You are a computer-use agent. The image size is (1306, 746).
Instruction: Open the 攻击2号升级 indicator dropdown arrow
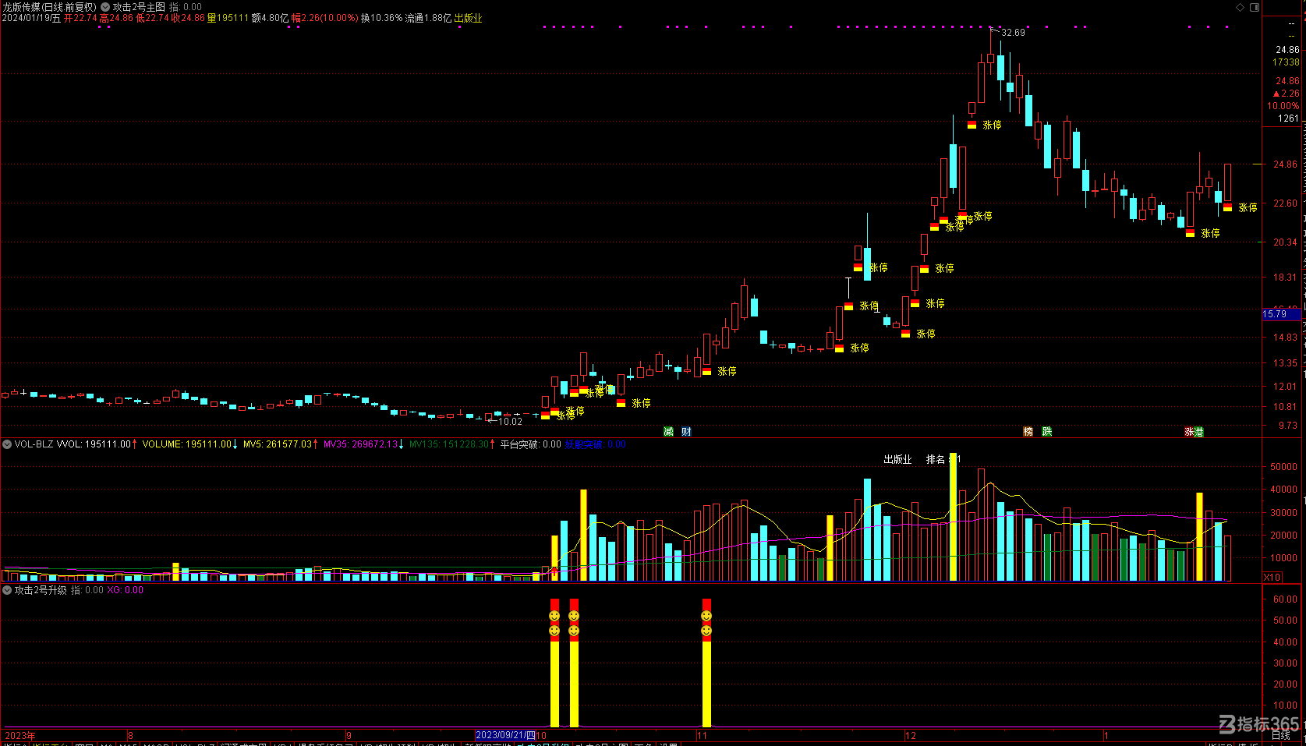point(7,590)
